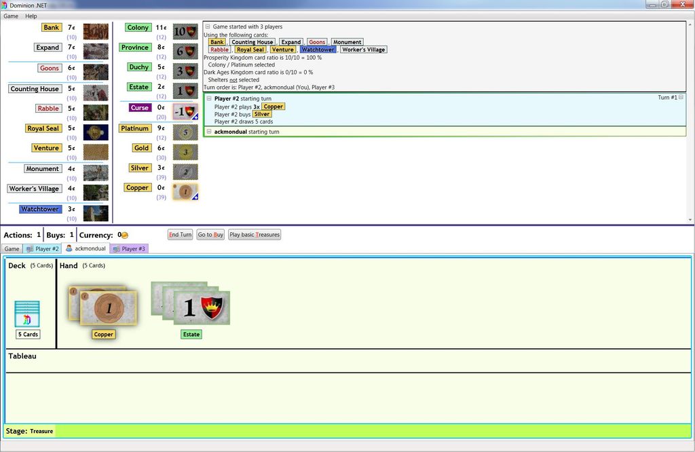Click the log panel scrollbar down arrow
695x452 pixels.
[x=690, y=220]
